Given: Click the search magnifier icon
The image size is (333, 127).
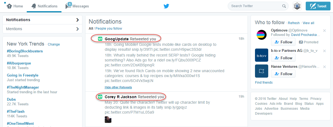Looking at the screenshot, I should [284, 6].
